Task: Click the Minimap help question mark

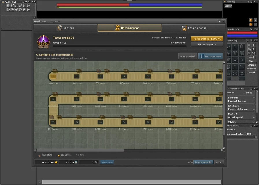Action: (x=248, y=2)
